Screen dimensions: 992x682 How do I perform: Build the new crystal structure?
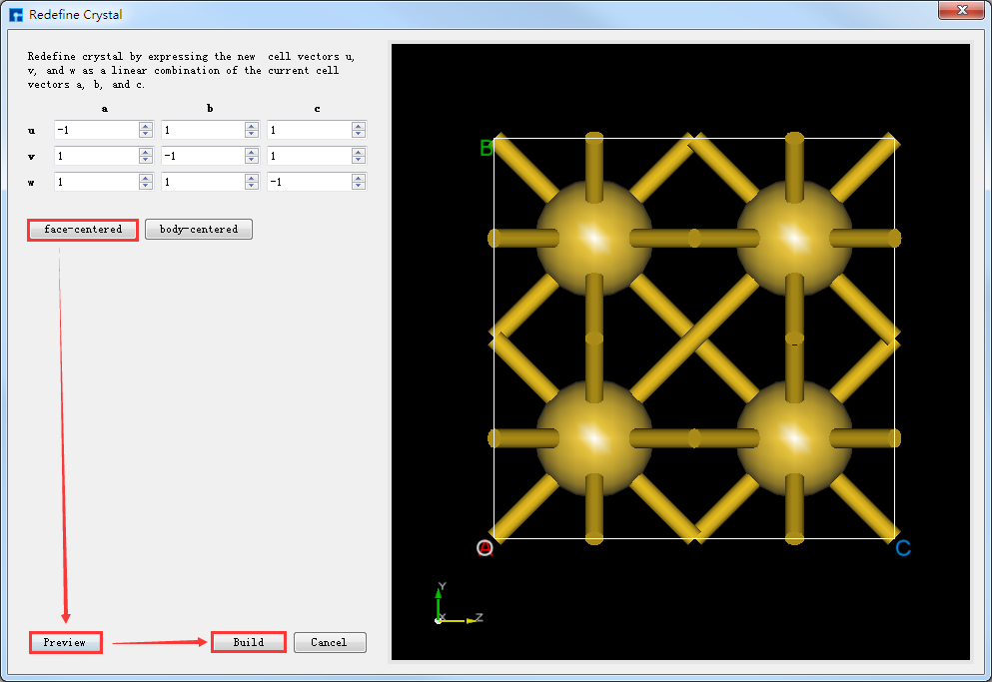click(x=248, y=642)
